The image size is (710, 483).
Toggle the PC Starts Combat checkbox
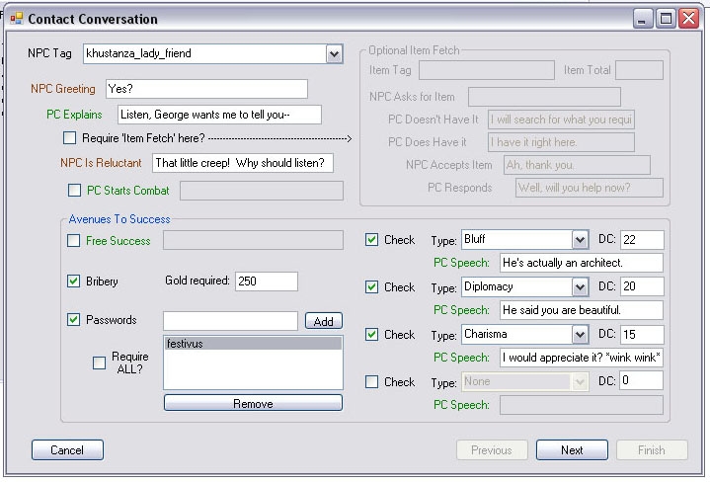click(x=74, y=191)
